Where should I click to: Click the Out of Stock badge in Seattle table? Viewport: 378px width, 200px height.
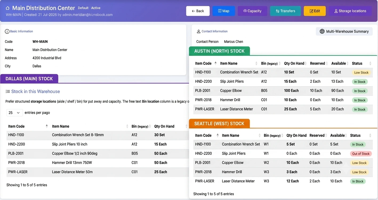coord(361,154)
